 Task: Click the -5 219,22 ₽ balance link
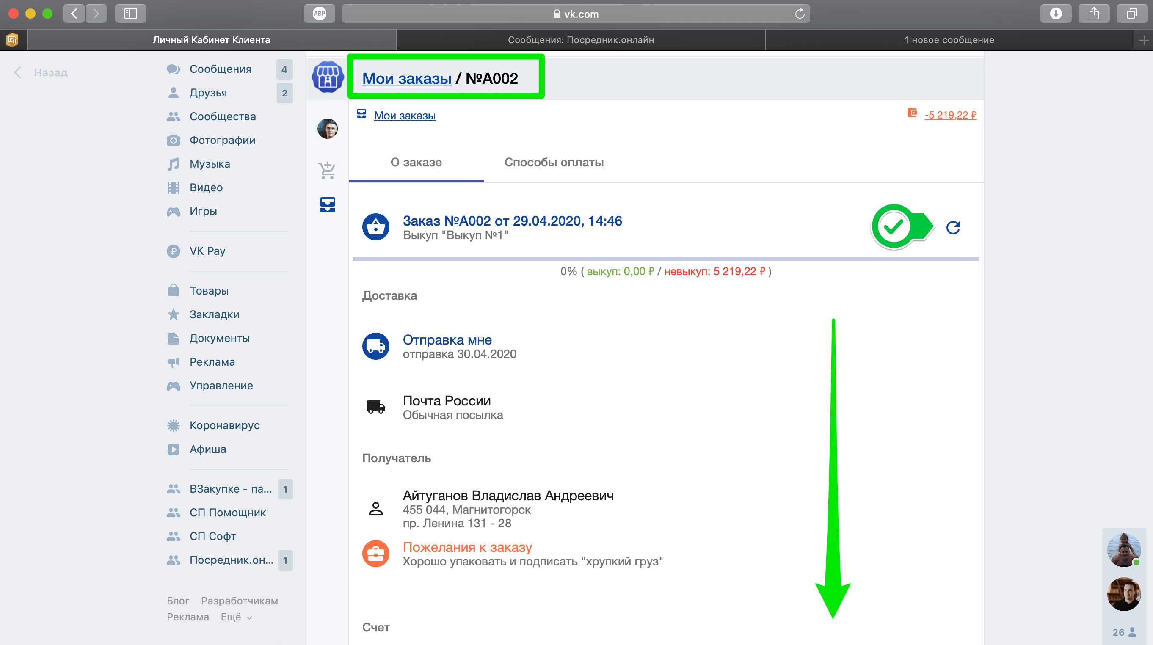pos(950,115)
